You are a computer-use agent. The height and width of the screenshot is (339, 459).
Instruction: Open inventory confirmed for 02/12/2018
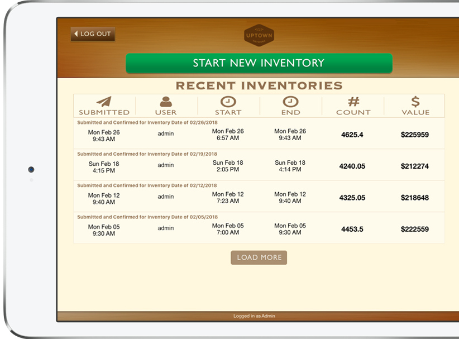(x=259, y=197)
